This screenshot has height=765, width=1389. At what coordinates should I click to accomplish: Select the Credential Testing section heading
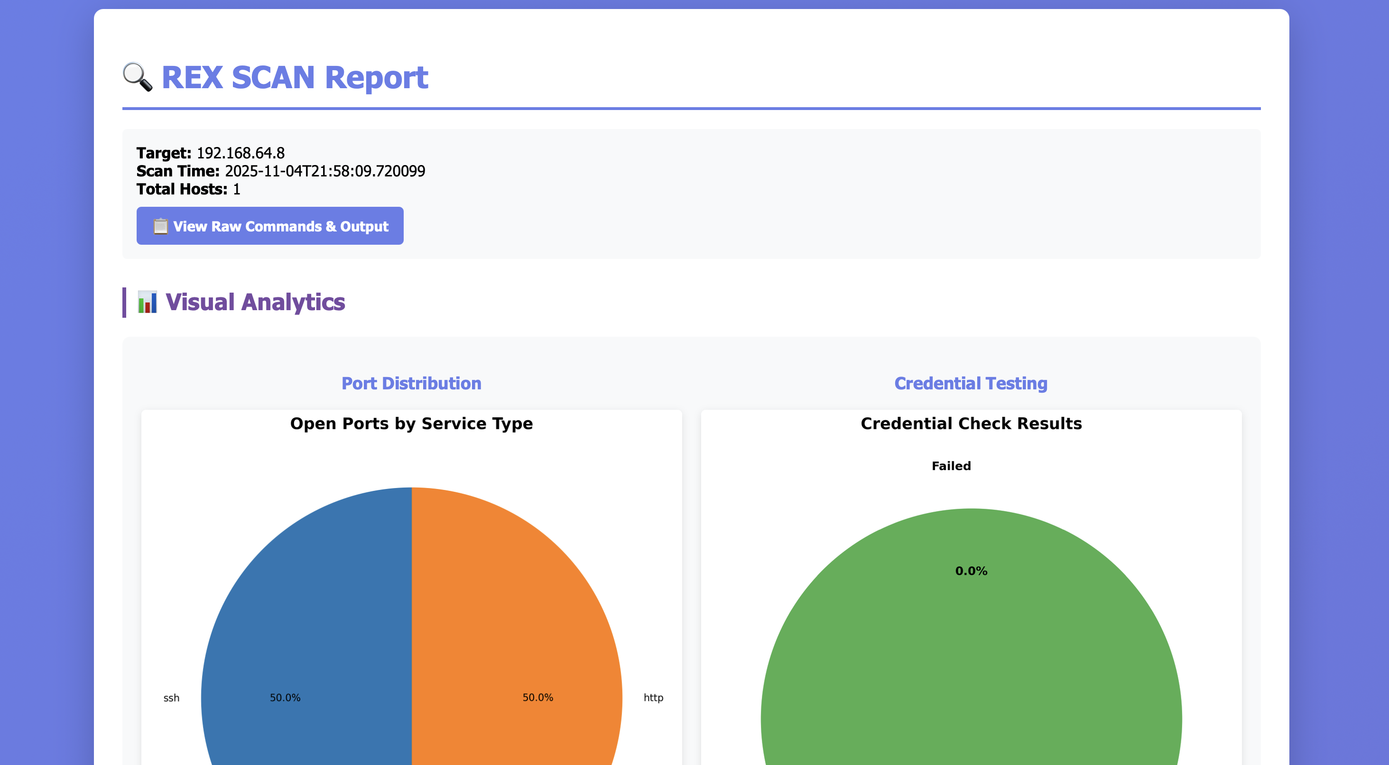pos(970,383)
